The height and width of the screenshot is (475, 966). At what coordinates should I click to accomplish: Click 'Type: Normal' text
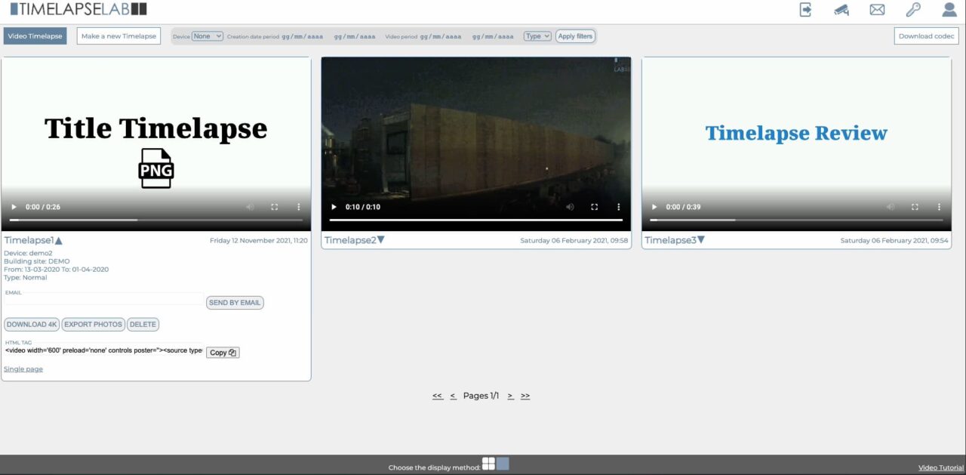[25, 278]
